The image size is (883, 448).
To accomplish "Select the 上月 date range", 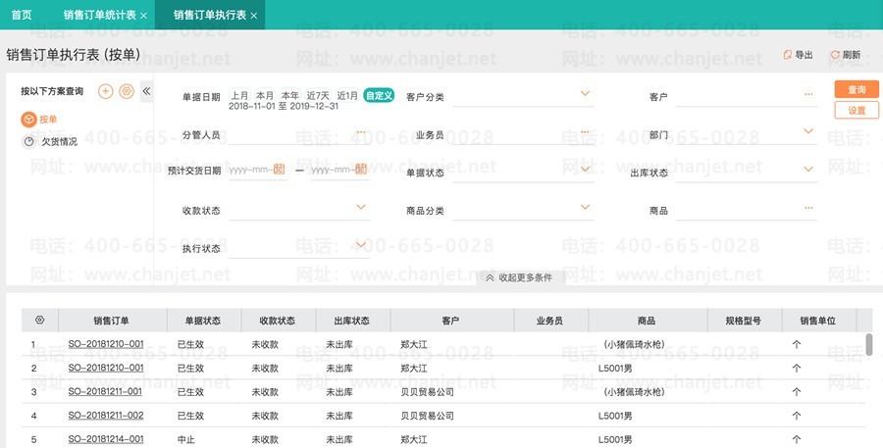I will click(240, 96).
